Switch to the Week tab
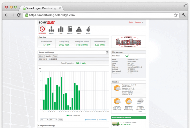 pos(41,56)
